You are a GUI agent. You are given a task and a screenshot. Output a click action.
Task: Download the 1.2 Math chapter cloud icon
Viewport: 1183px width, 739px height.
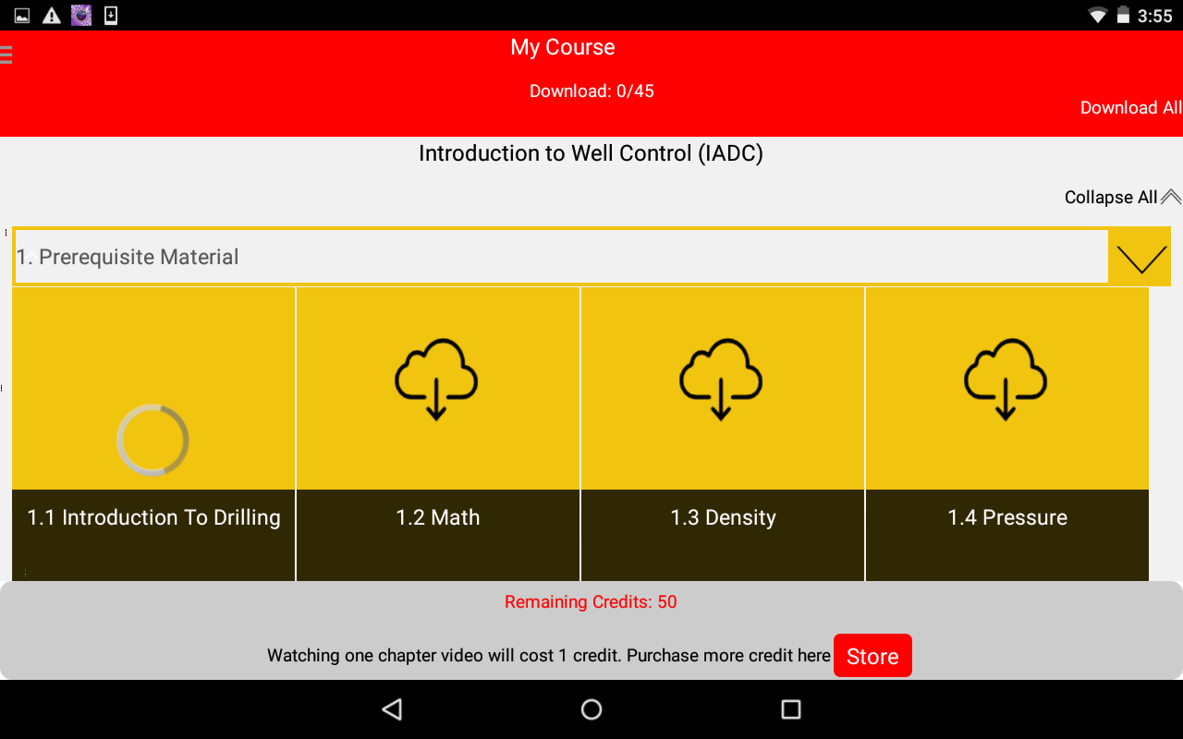[436, 380]
